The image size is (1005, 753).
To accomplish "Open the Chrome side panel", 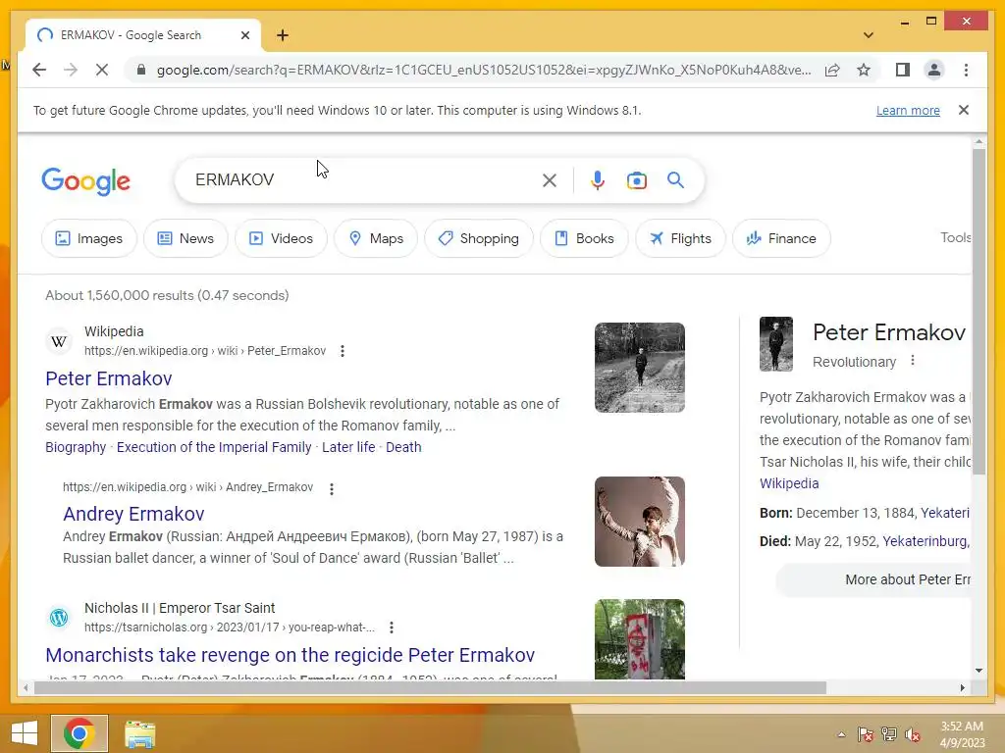I will click(x=903, y=70).
